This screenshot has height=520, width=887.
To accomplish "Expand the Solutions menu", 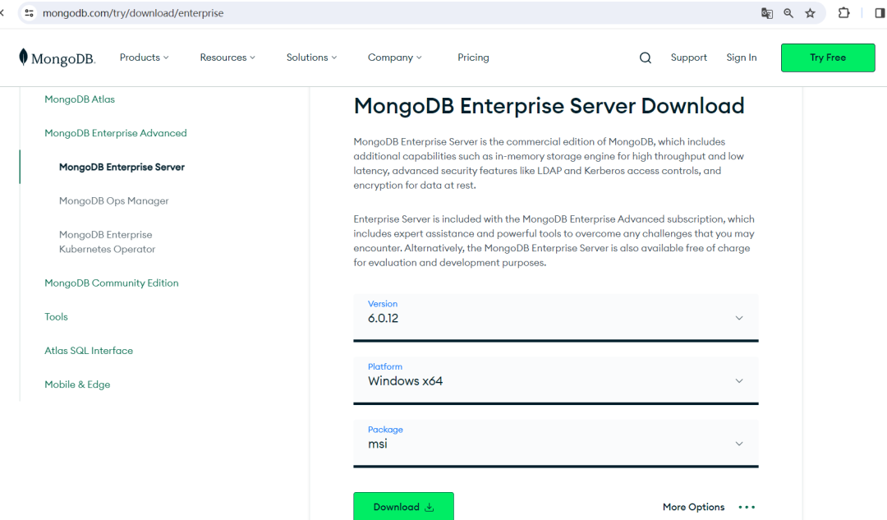I will (312, 58).
